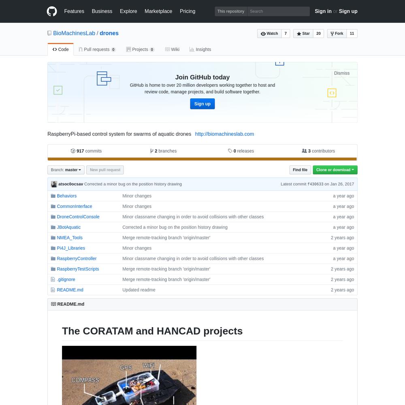Click the book icon in README.md header
Image resolution: width=405 pixels, height=405 pixels.
[53, 304]
